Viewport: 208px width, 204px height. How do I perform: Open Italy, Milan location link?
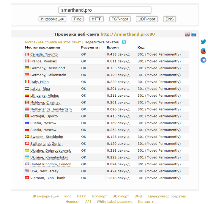point(40,82)
